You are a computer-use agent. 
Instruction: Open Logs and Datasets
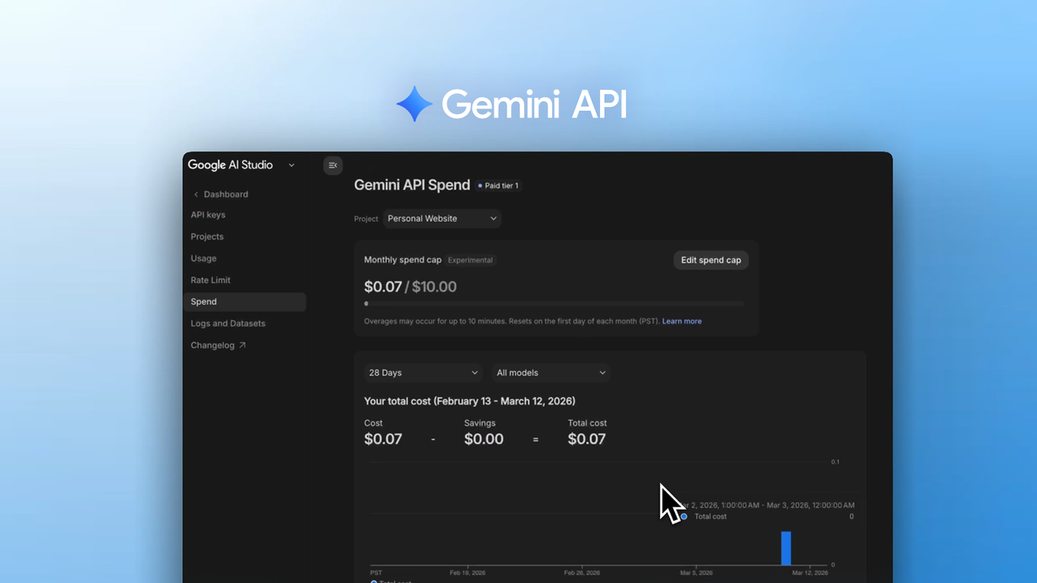pyautogui.click(x=228, y=323)
